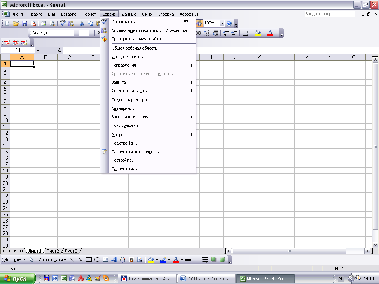Image resolution: width=379 pixels, height=284 pixels.
Task: Save the workbook with the floppy disk icon
Action: pyautogui.click(x=24, y=23)
